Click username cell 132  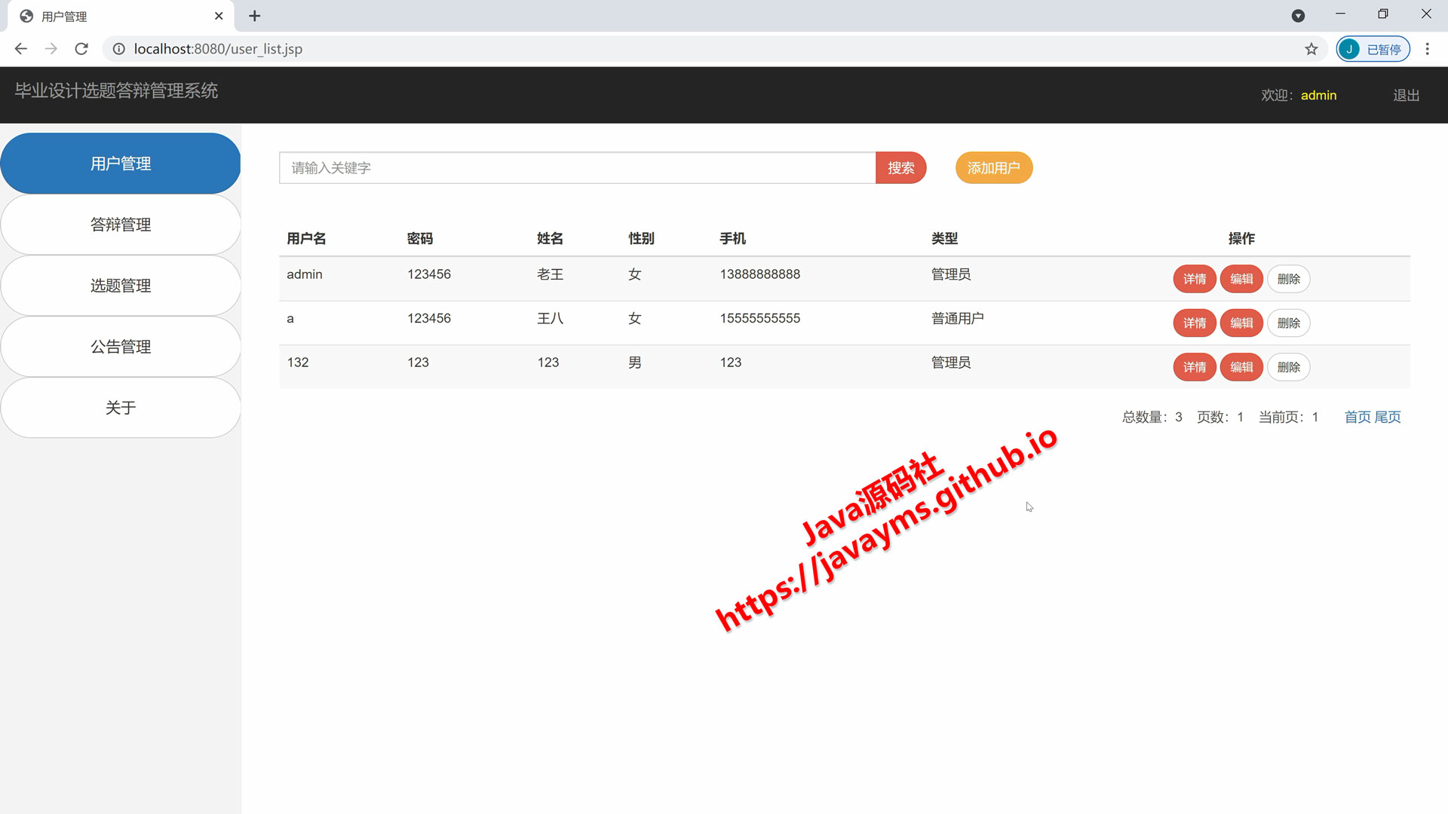click(298, 363)
